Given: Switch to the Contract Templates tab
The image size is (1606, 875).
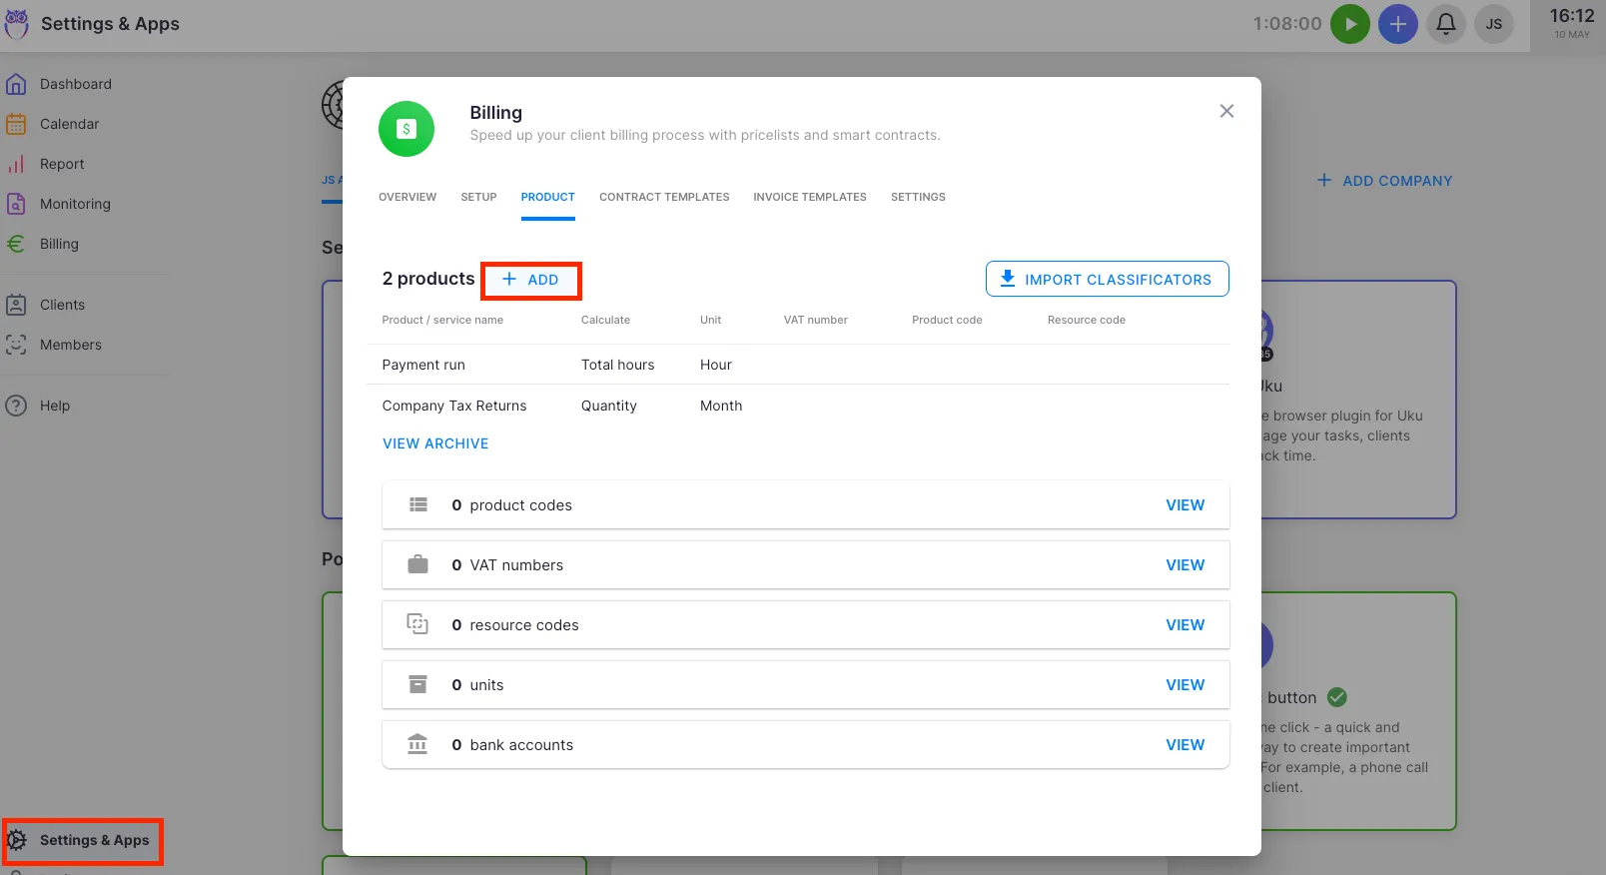Looking at the screenshot, I should (664, 197).
